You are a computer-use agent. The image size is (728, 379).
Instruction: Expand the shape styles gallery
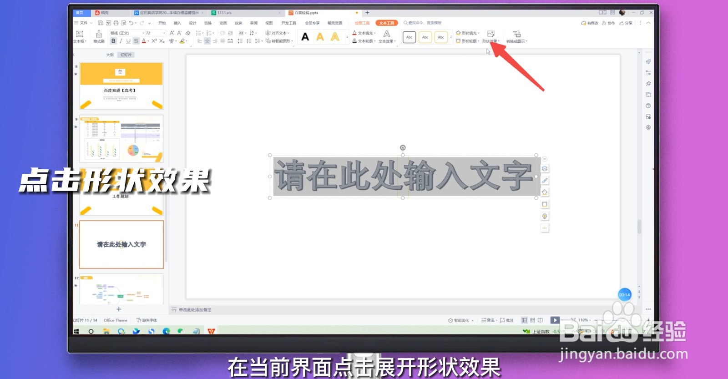click(451, 37)
